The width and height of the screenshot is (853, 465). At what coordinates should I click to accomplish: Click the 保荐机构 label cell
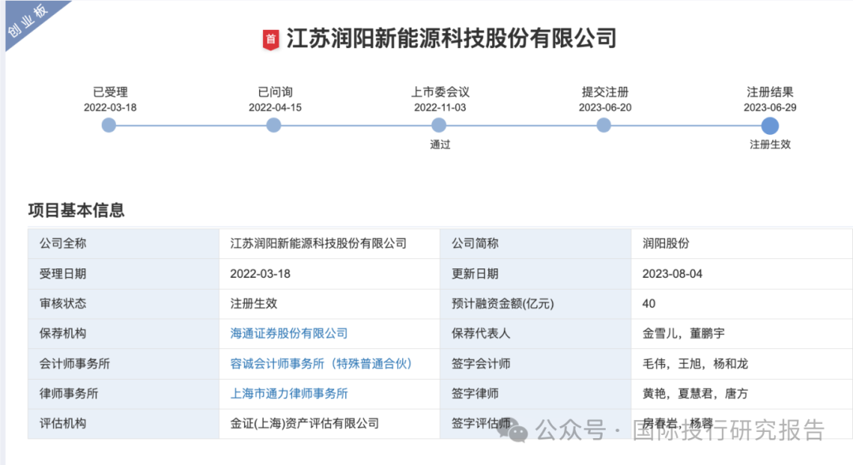coord(123,333)
